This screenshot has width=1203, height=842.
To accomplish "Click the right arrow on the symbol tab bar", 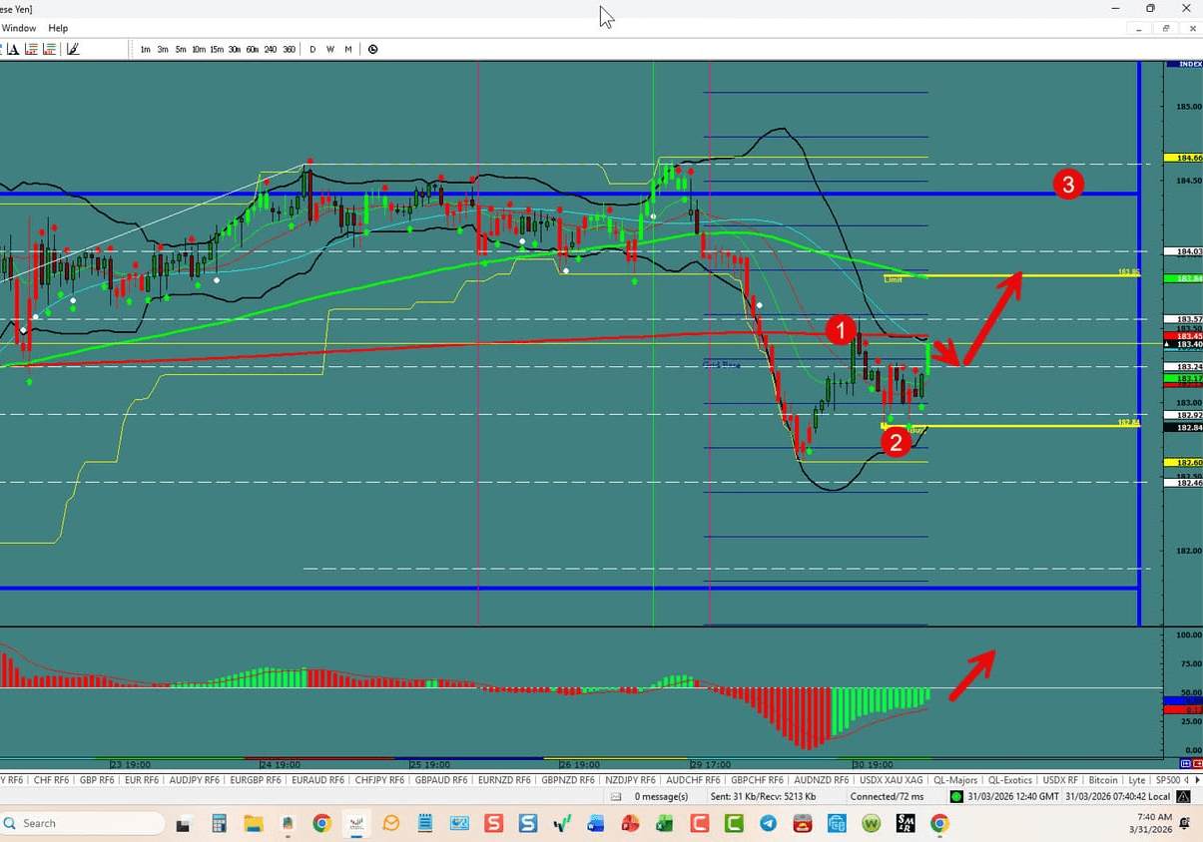I will [x=1197, y=779].
